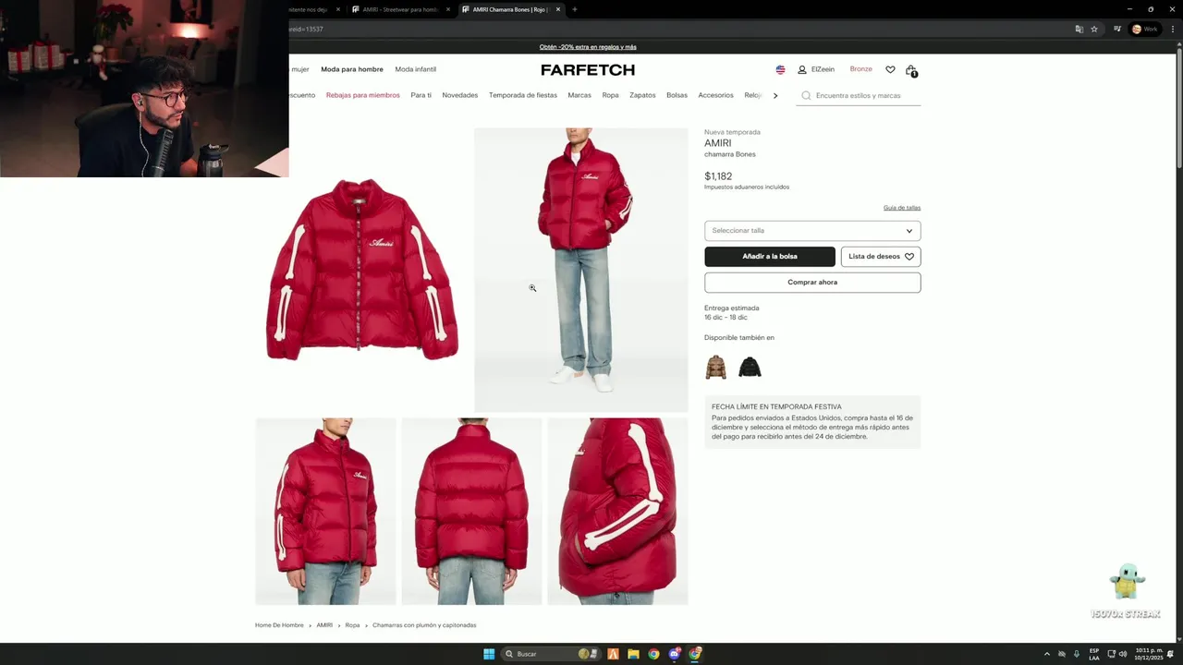Show hidden system tray icons
This screenshot has width=1183, height=665.
[1046, 654]
